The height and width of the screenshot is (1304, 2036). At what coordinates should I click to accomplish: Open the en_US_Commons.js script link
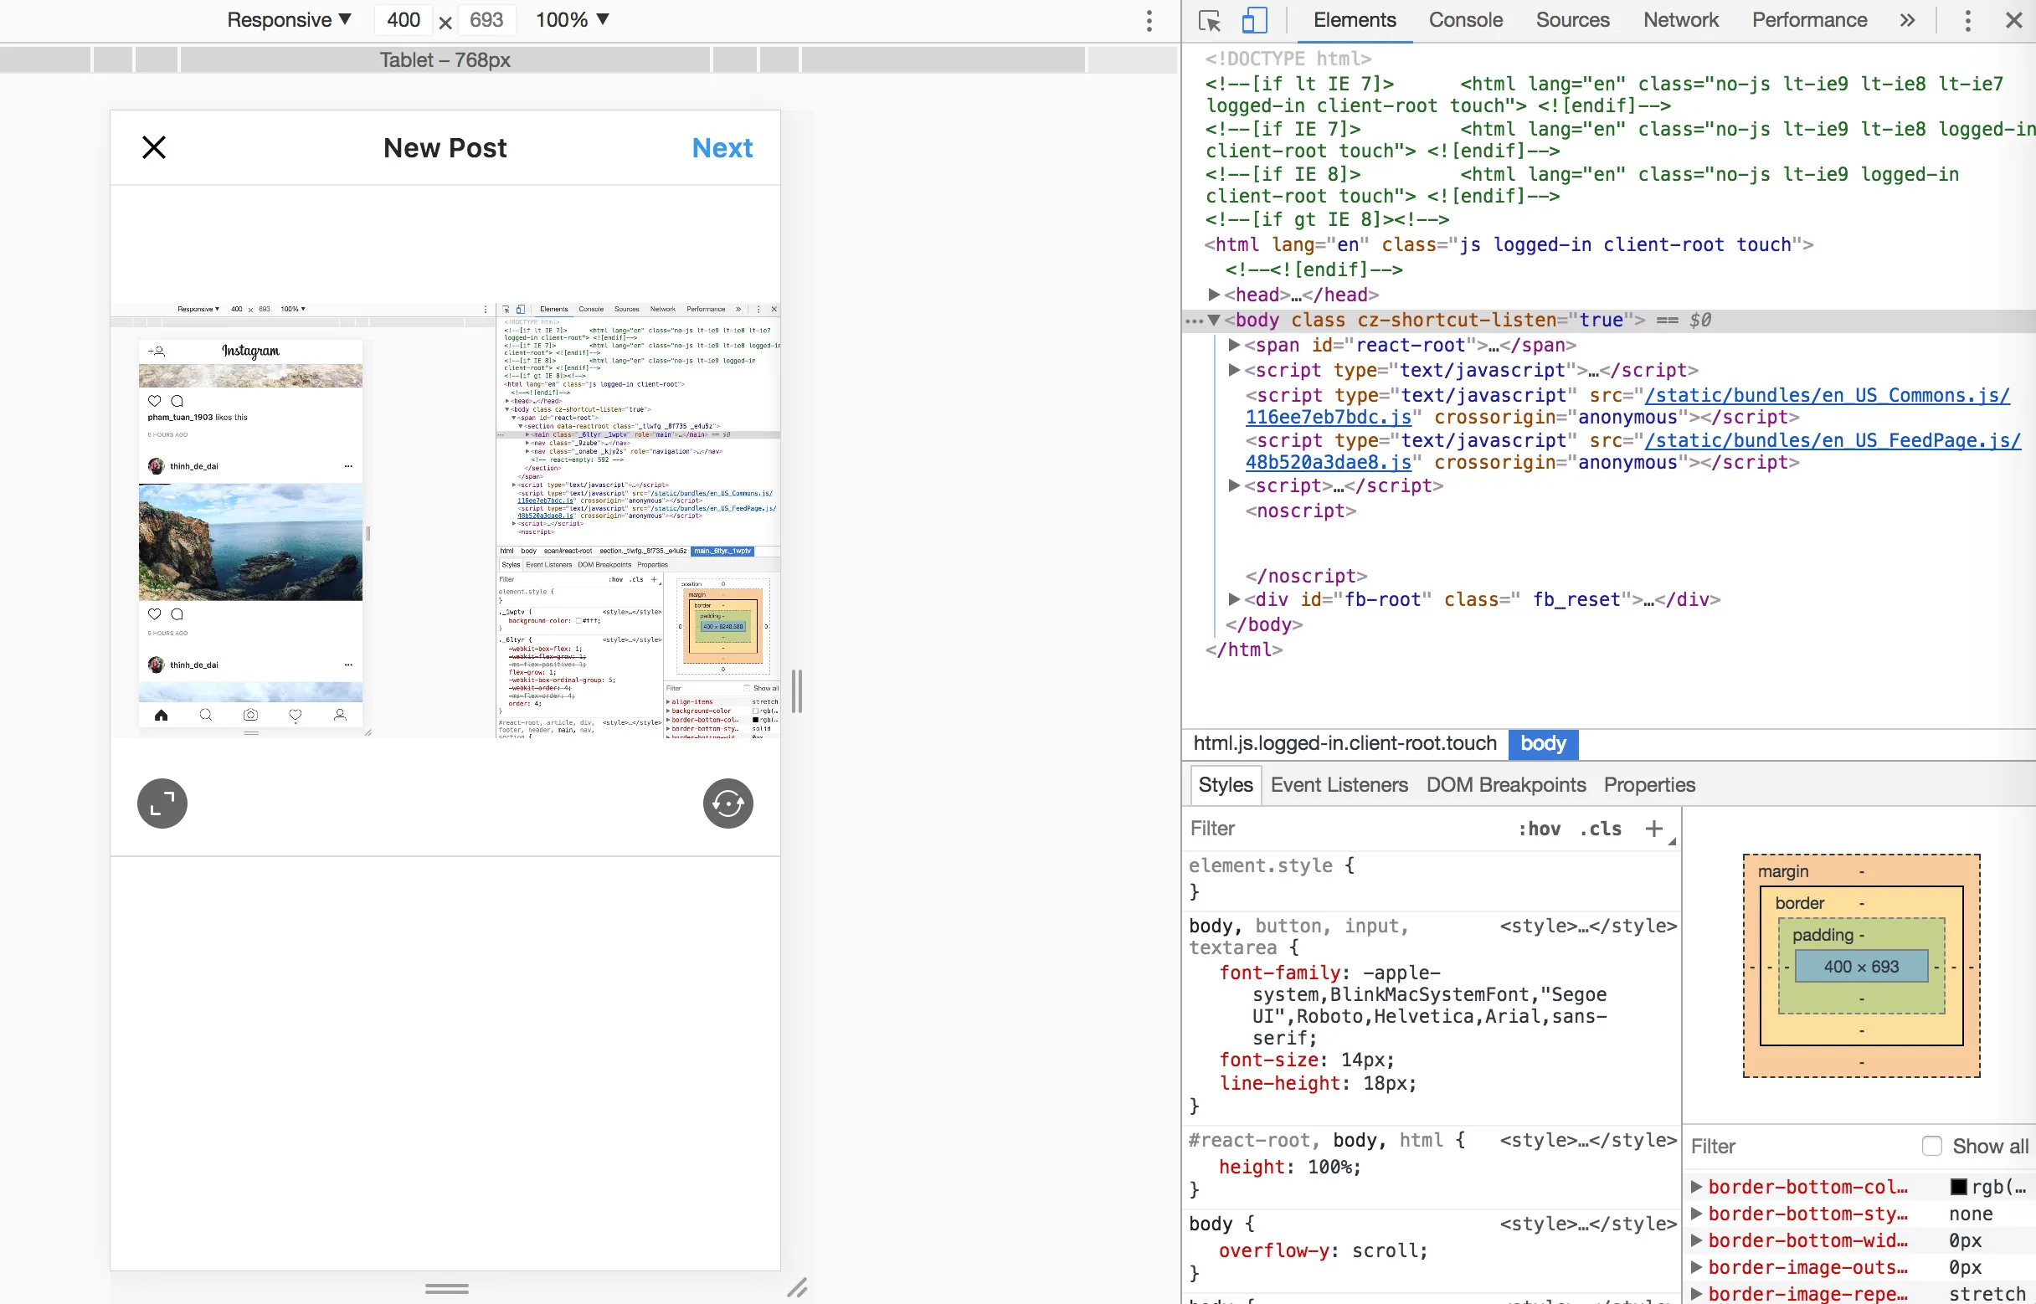(x=1627, y=407)
